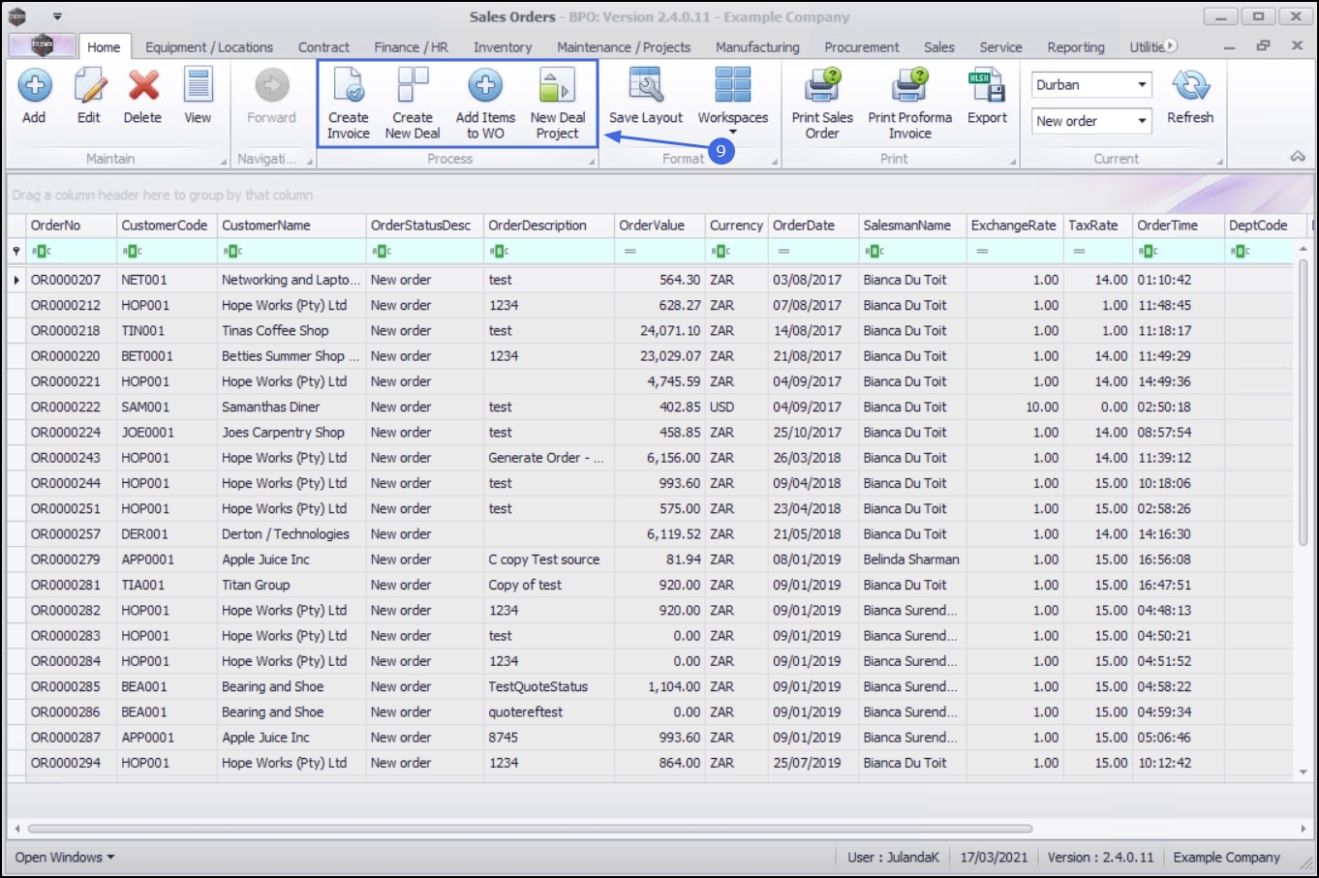Click the Titan Group customer cell
Viewport: 1319px width, 878px height.
pyautogui.click(x=291, y=586)
